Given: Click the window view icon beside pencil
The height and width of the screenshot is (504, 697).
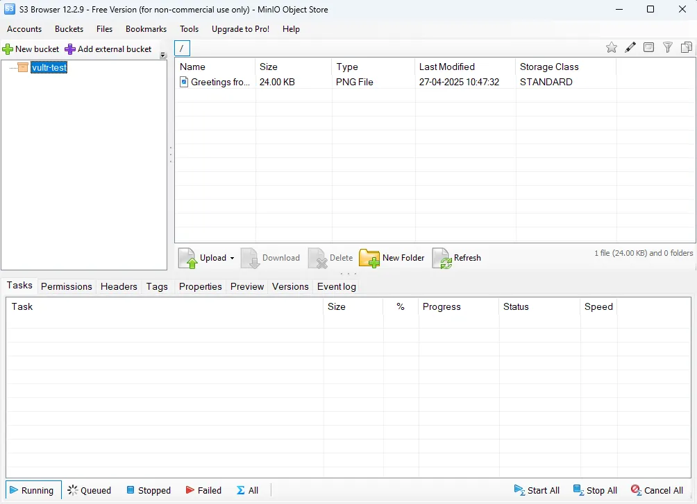Looking at the screenshot, I should [x=648, y=48].
